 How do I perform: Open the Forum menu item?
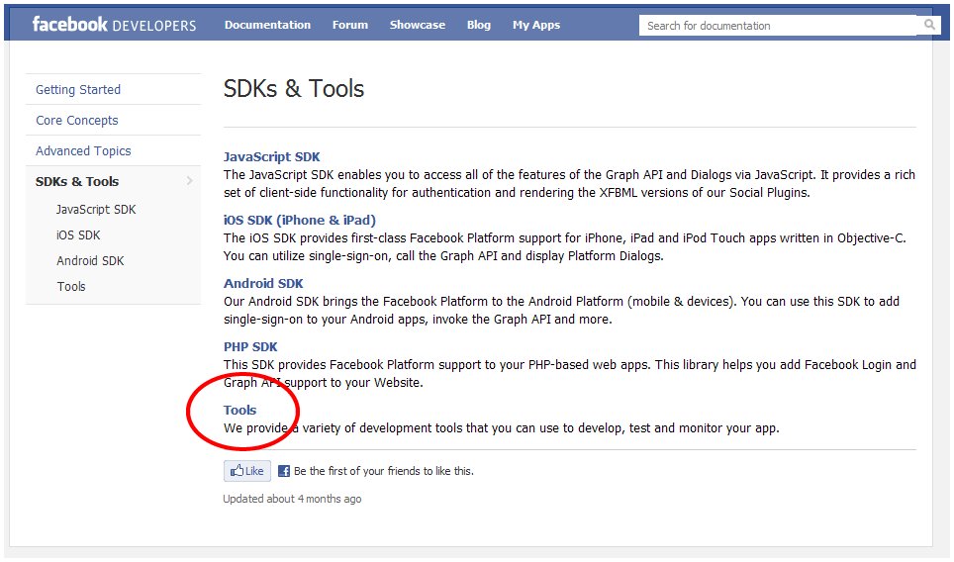(350, 25)
